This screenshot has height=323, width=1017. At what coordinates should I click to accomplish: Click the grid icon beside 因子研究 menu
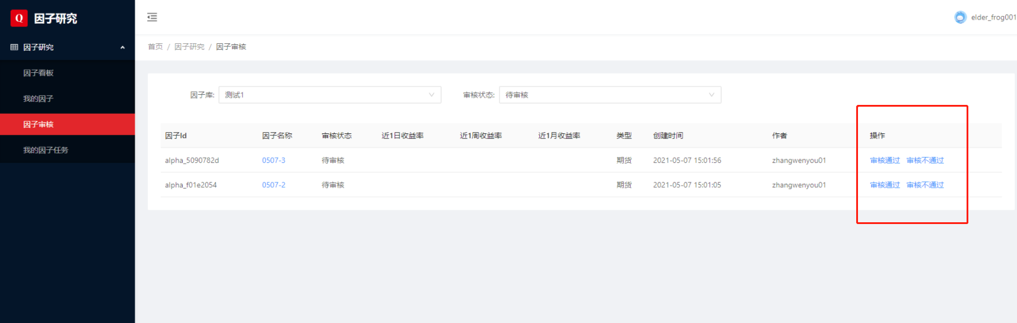14,47
